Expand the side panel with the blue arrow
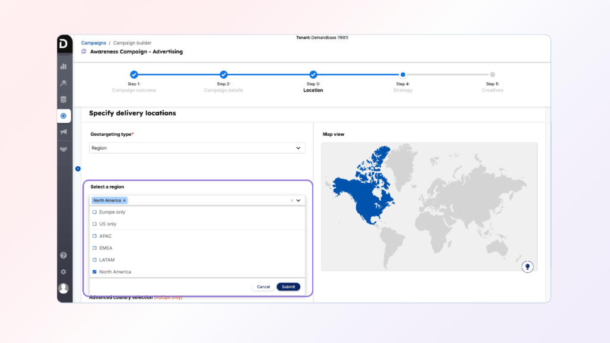610x343 pixels. pos(78,169)
